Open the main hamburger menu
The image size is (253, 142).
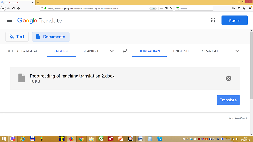click(x=10, y=21)
